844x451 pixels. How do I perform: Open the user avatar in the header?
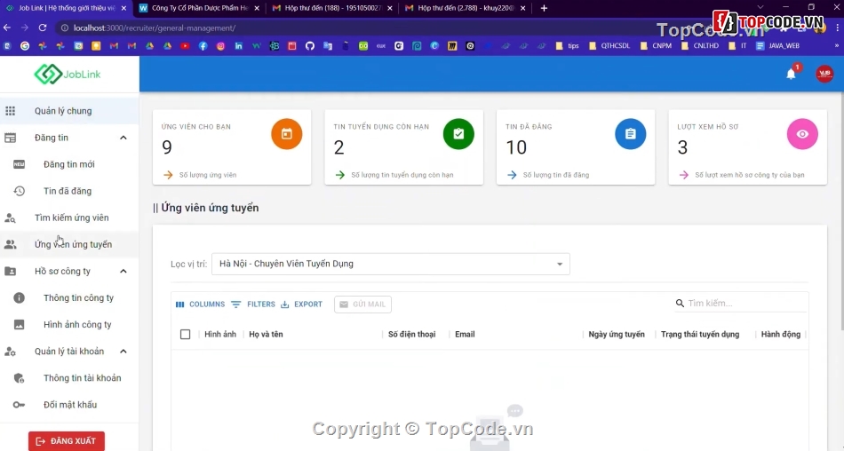point(824,74)
